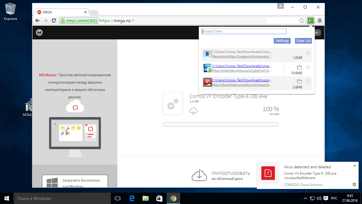Open the download.comodo.com source URL link
362x204 pixels.
click(242, 85)
